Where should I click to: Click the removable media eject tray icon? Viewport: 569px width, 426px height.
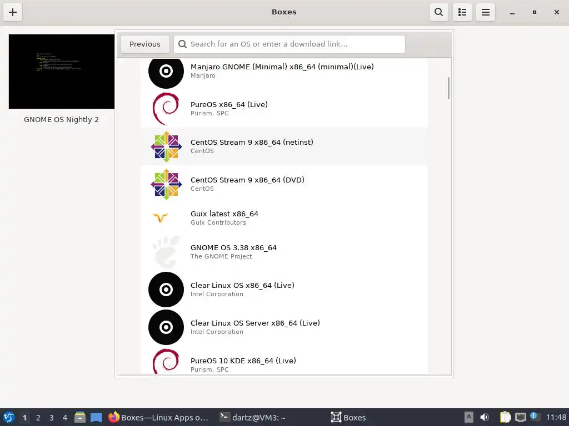pos(469,417)
